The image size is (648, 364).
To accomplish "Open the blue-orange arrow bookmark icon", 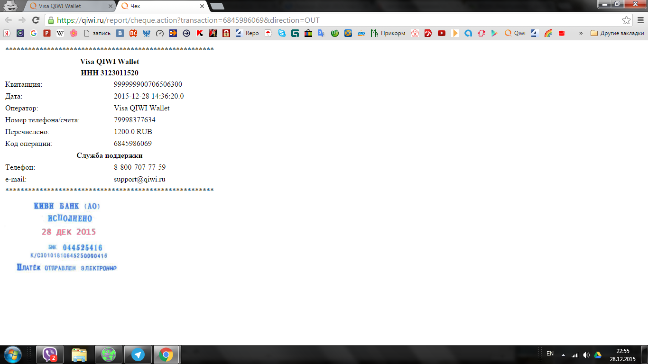I will coord(173,33).
